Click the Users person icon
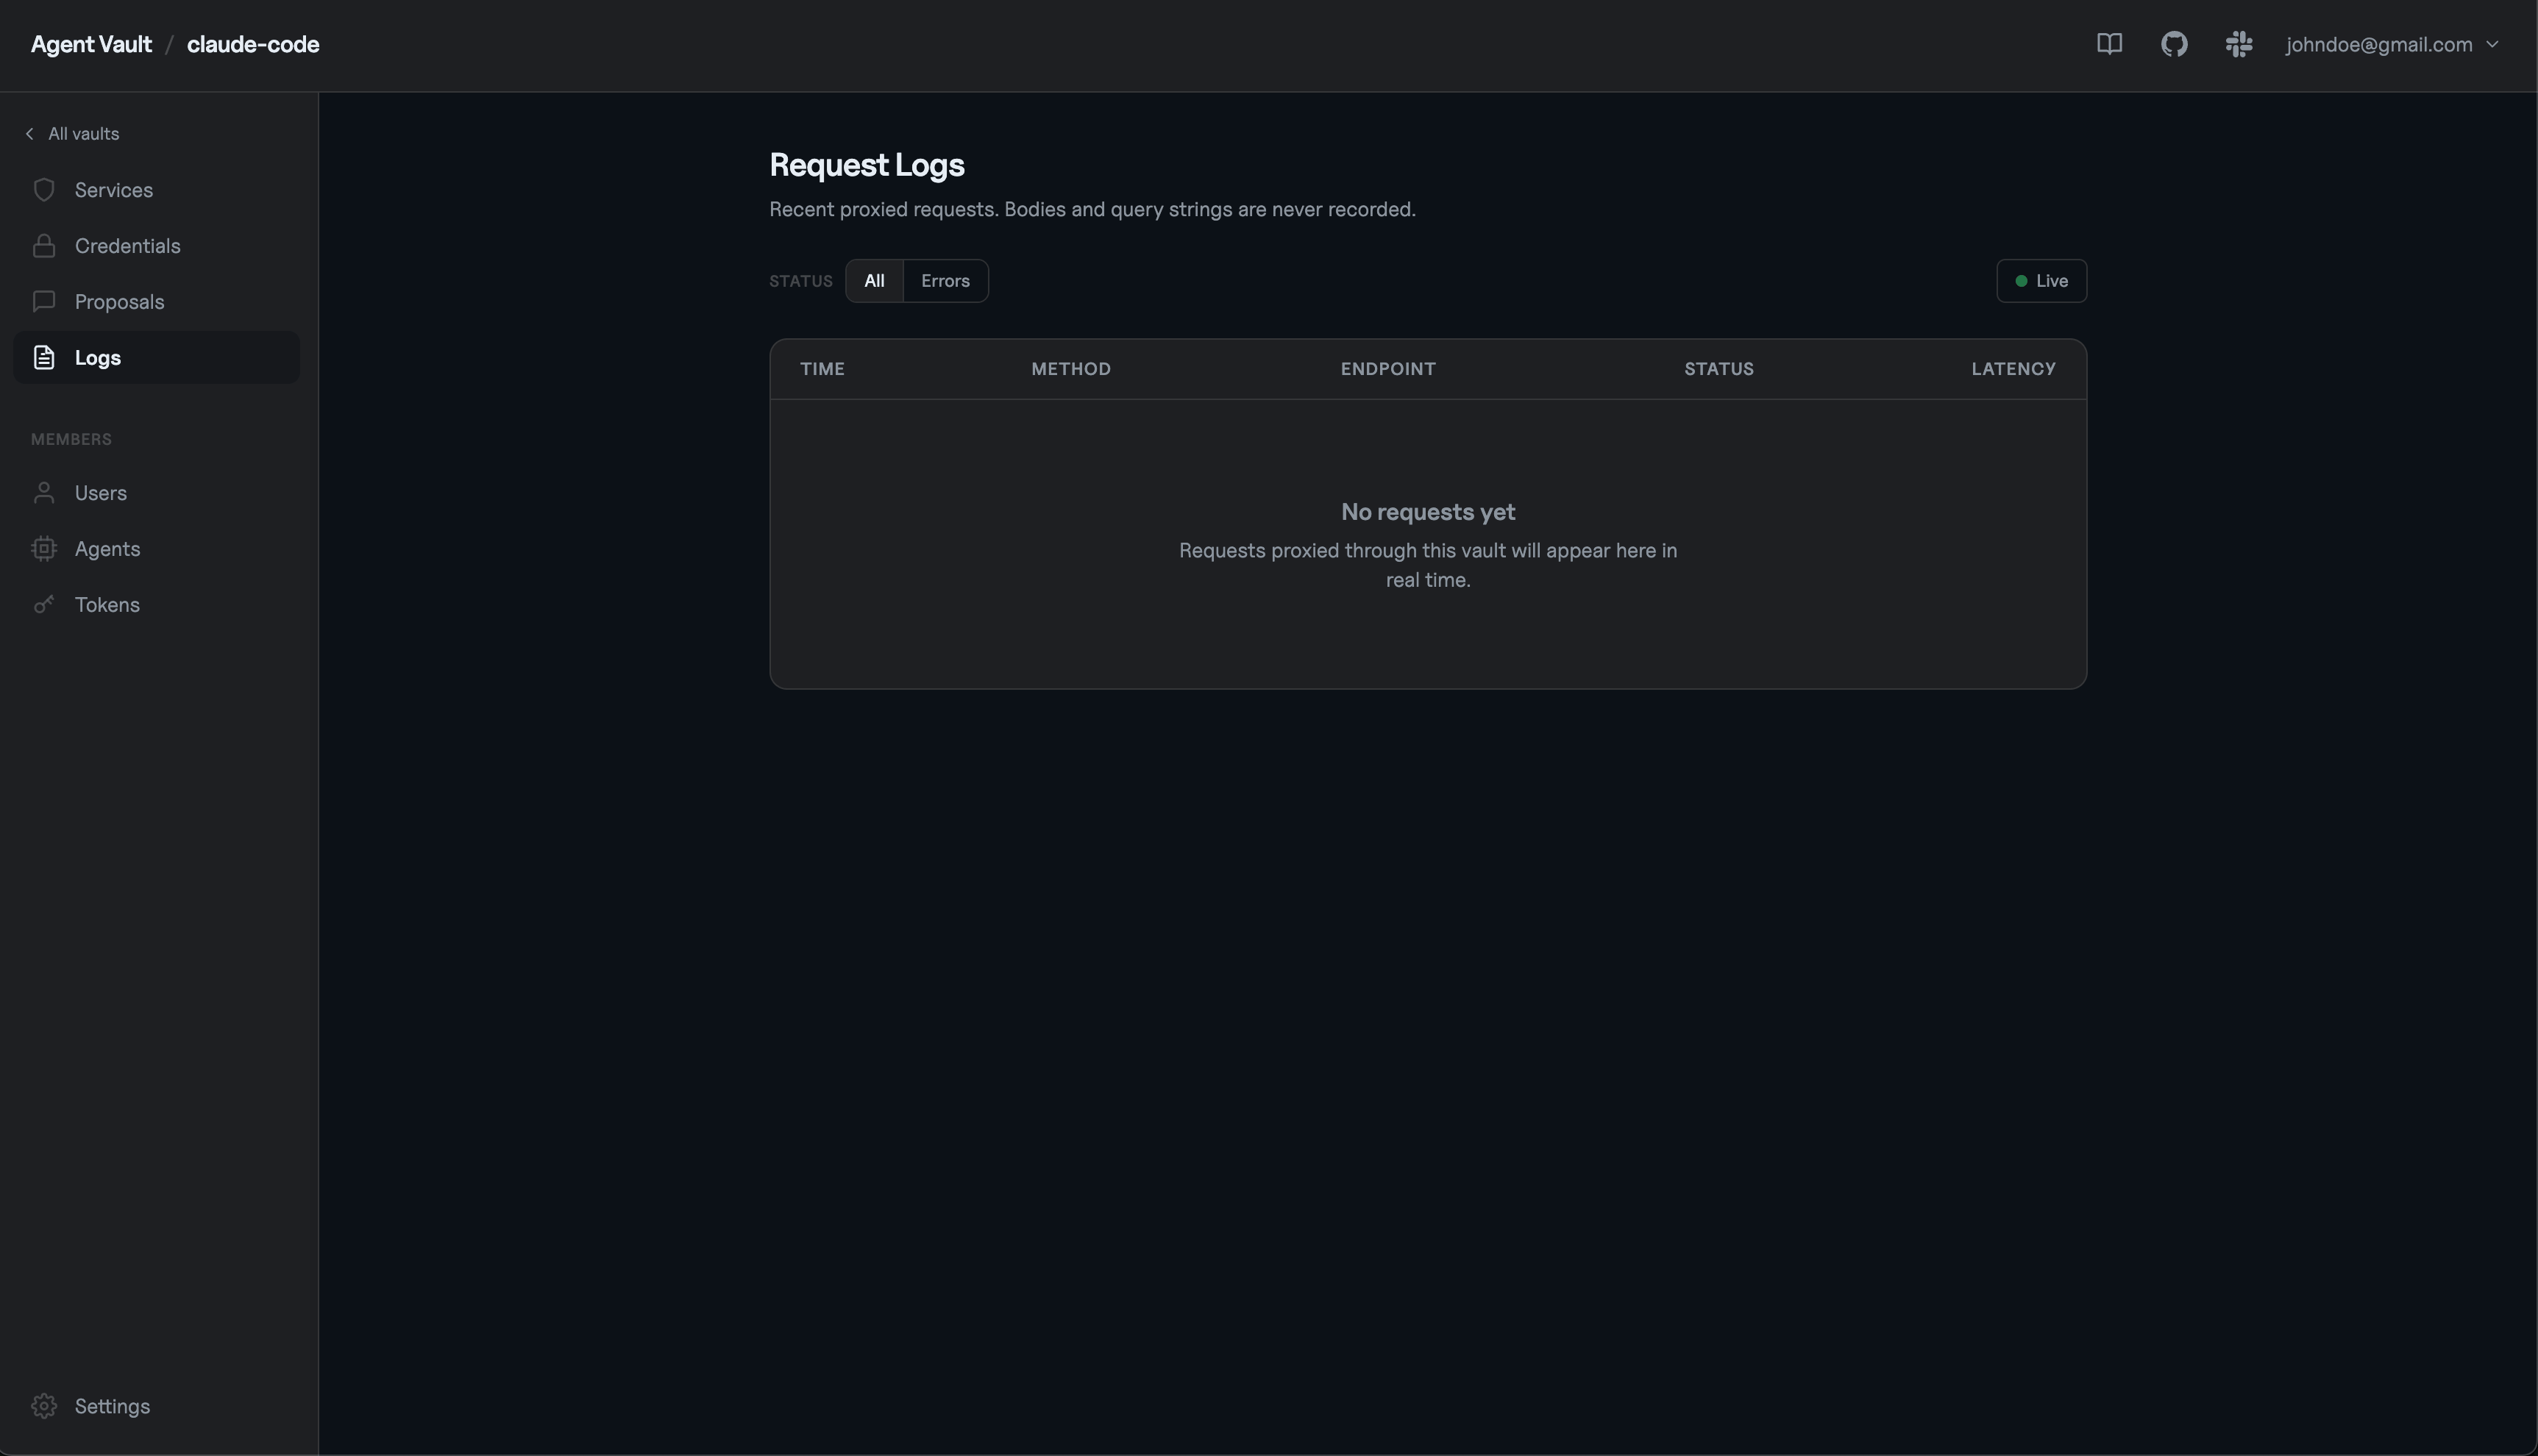 [x=44, y=493]
